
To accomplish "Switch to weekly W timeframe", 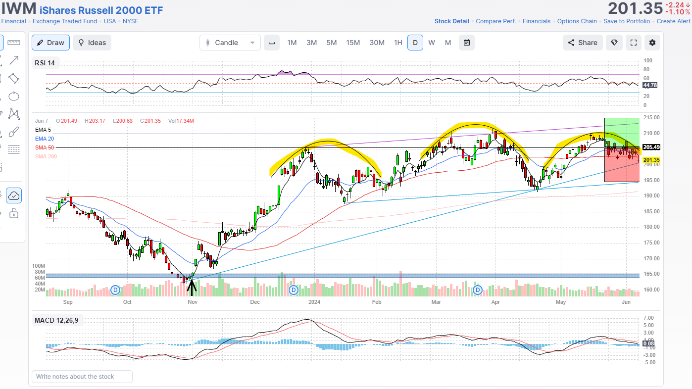I will (432, 43).
